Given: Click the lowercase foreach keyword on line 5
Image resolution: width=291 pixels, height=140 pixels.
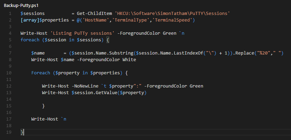Looking at the screenshot, I should (30, 40).
